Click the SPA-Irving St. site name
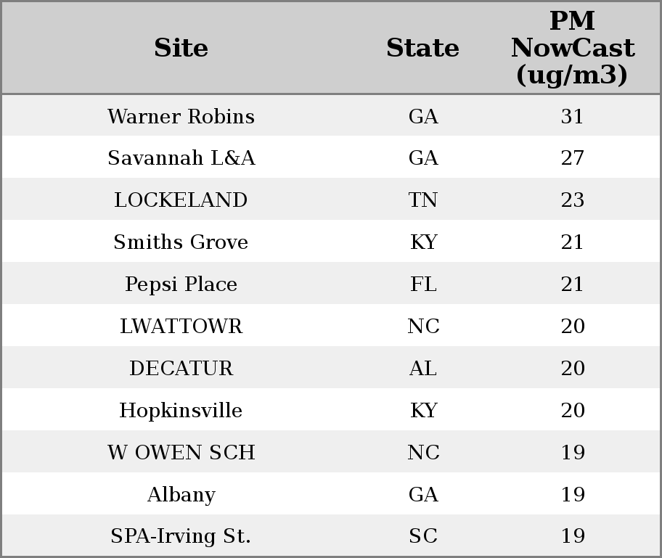Viewport: 662px width, 558px height. click(x=181, y=536)
